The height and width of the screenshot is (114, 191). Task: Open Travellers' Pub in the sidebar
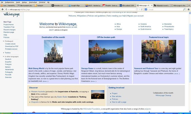coord(9,27)
